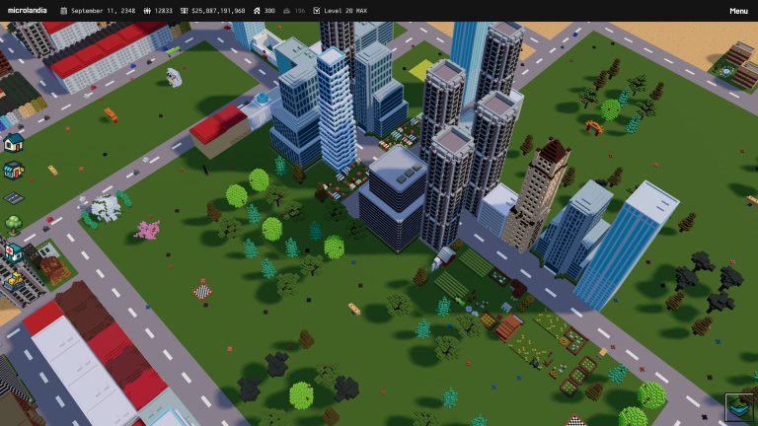The width and height of the screenshot is (758, 426).
Task: Click the red-roofed building beside the road
Action: click(218, 126)
